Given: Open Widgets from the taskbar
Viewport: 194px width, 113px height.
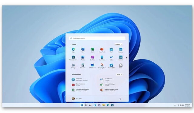Looking at the screenshot, I should [95, 105].
